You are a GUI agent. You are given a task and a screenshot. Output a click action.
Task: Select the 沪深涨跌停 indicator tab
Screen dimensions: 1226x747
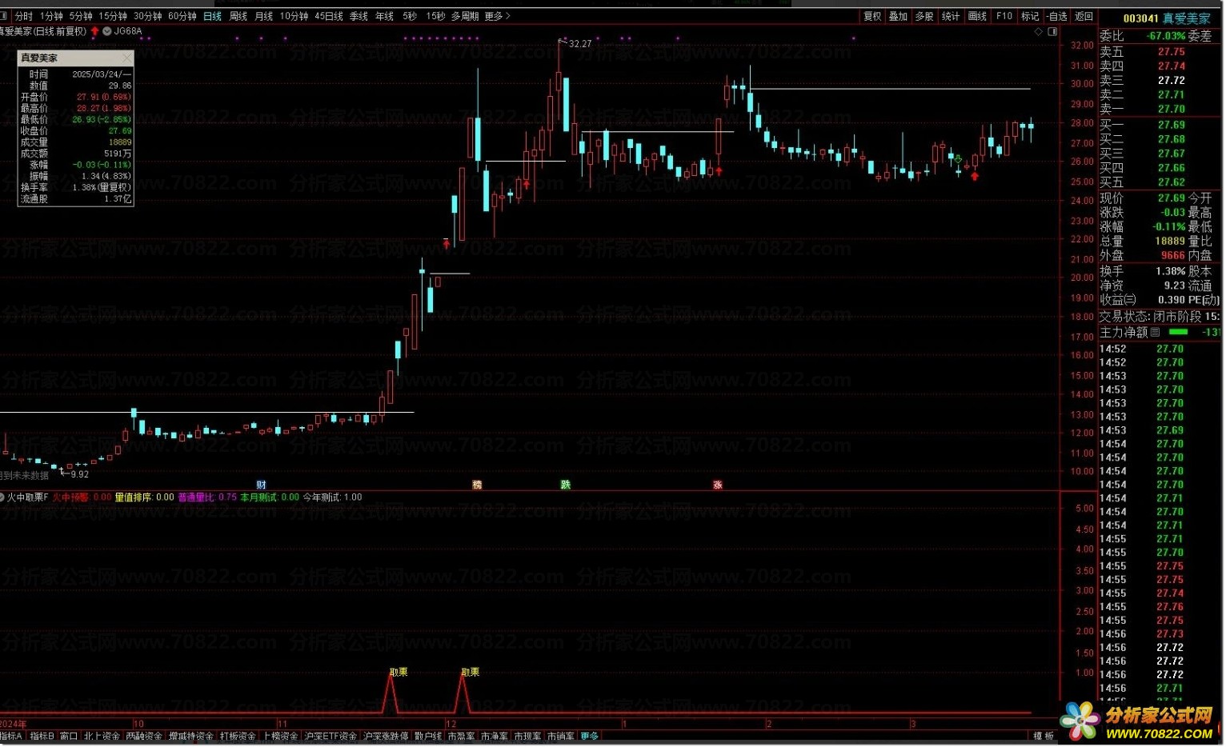(x=386, y=736)
